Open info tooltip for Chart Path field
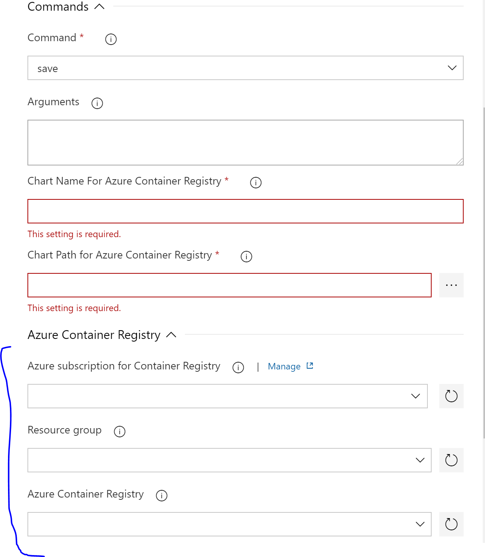This screenshot has height=557, width=485. 246,256
